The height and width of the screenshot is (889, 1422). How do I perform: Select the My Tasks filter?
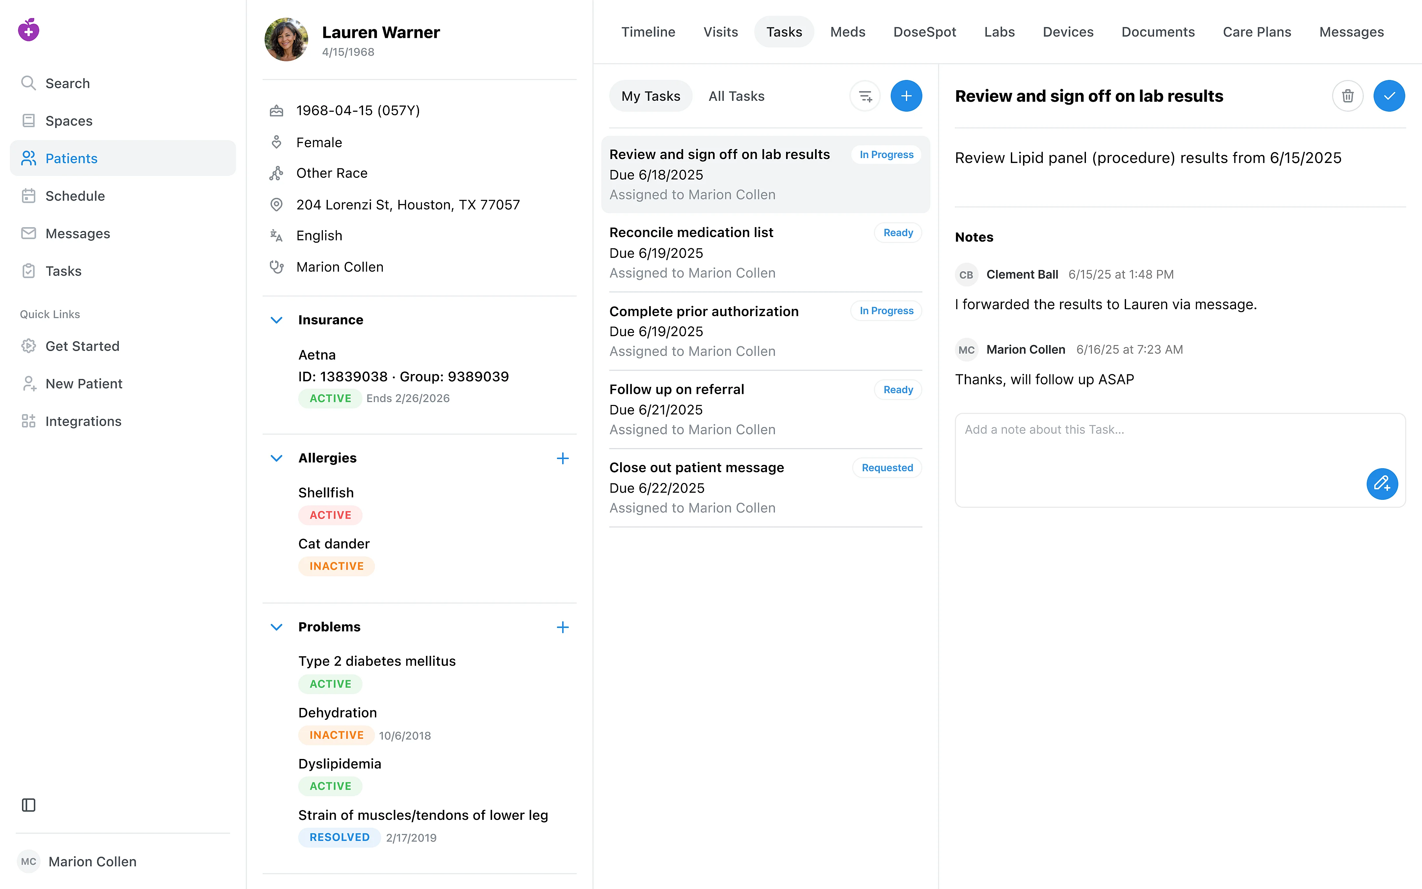pyautogui.click(x=650, y=96)
